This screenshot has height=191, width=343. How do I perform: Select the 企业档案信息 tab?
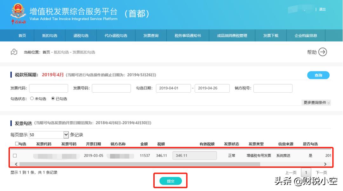[x=306, y=36]
